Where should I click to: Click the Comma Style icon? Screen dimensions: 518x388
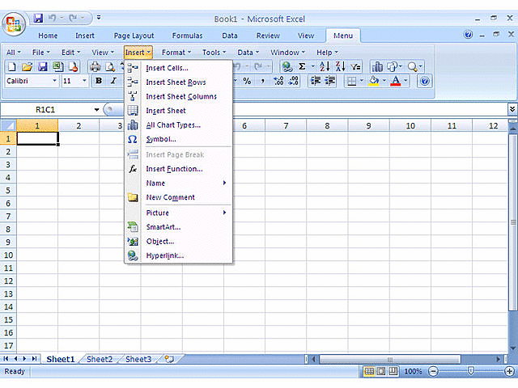coord(262,81)
